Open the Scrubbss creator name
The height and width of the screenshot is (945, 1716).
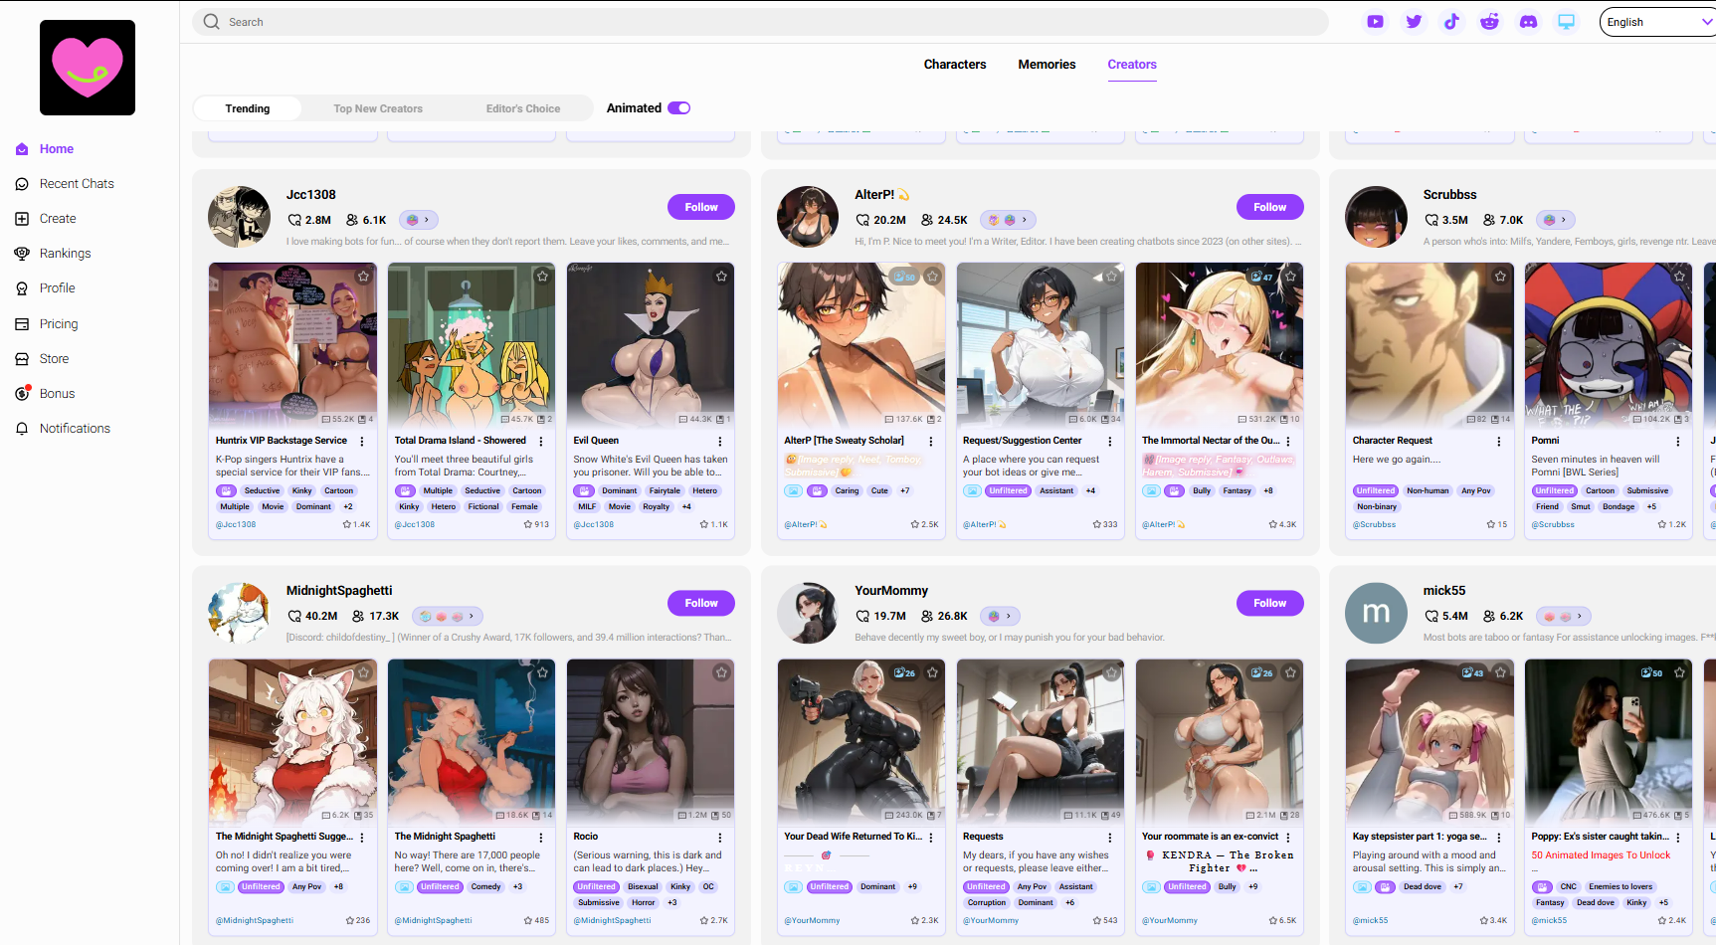[x=1449, y=195]
